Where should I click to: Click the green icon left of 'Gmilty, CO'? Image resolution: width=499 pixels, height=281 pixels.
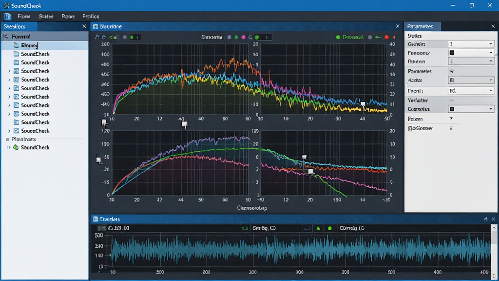click(x=245, y=228)
